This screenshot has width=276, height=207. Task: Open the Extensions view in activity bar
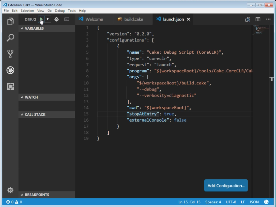[x=10, y=86]
